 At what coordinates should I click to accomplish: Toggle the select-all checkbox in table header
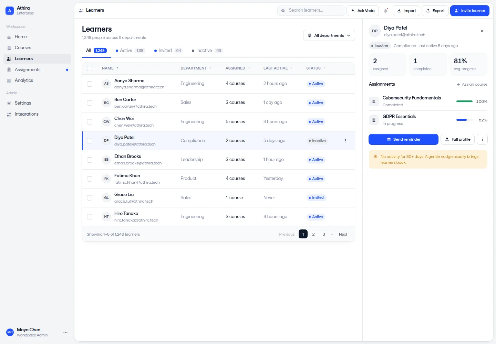click(x=90, y=68)
